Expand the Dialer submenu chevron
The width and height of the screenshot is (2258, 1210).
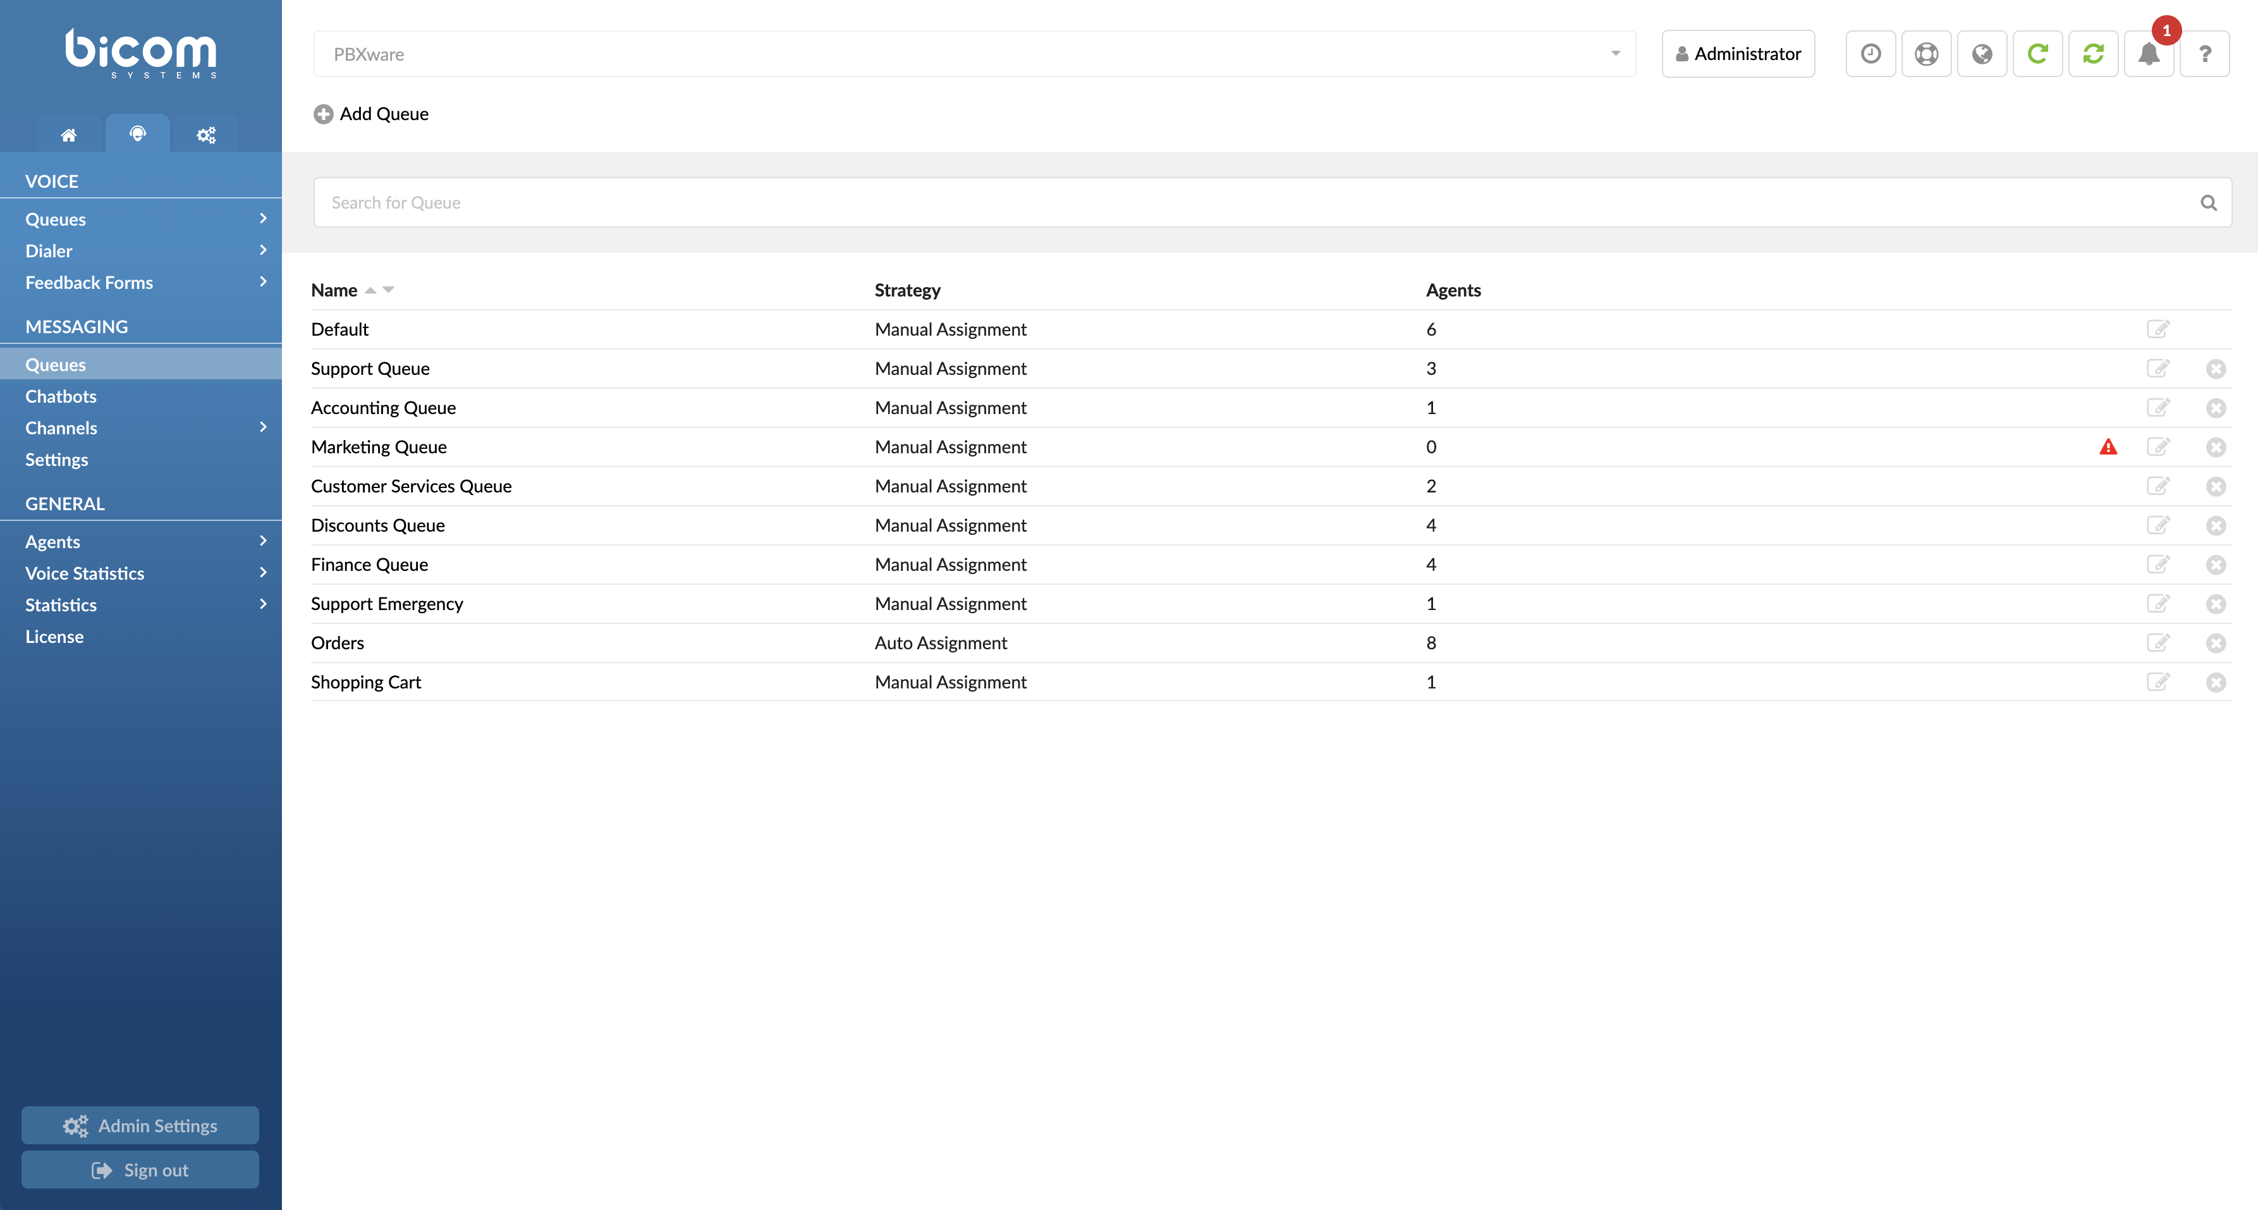(262, 250)
